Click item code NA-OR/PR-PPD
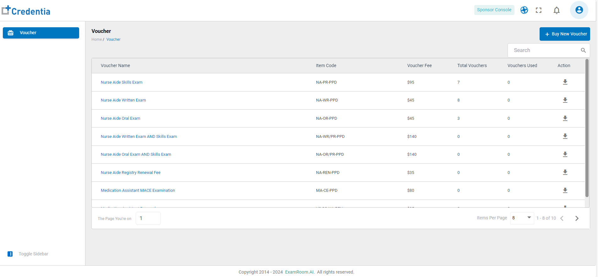The height and width of the screenshot is (277, 598). click(330, 154)
